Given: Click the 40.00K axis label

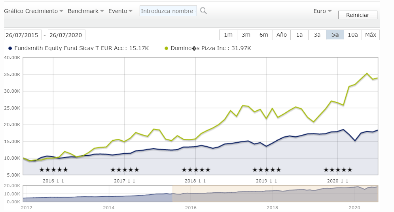Looking at the screenshot, I should pyautogui.click(x=12, y=58).
